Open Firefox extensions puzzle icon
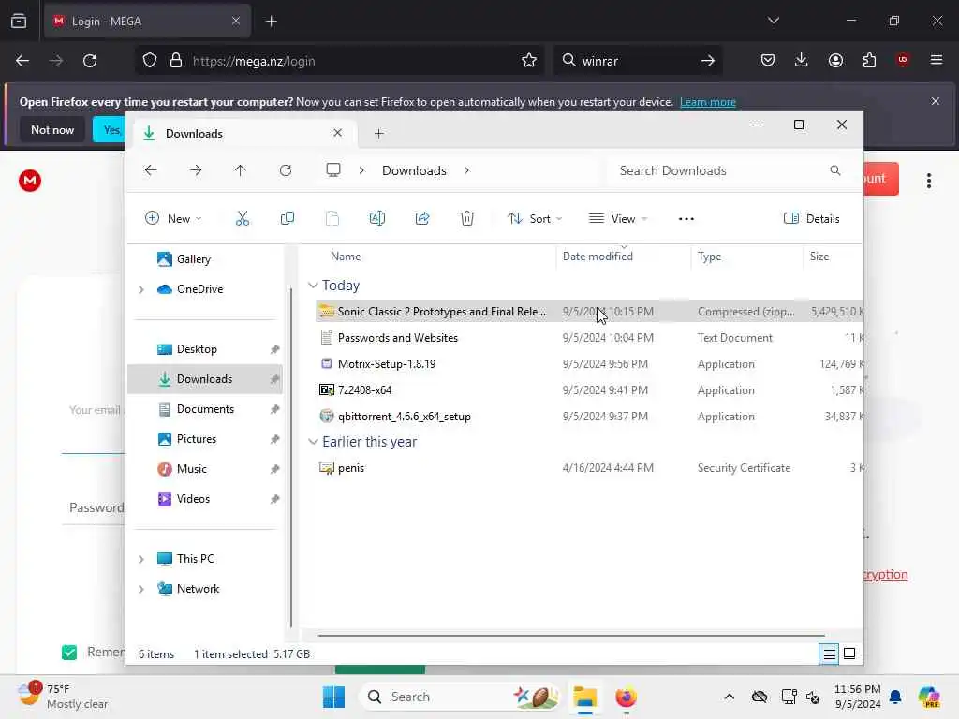Viewport: 959px width, 719px height. click(869, 60)
